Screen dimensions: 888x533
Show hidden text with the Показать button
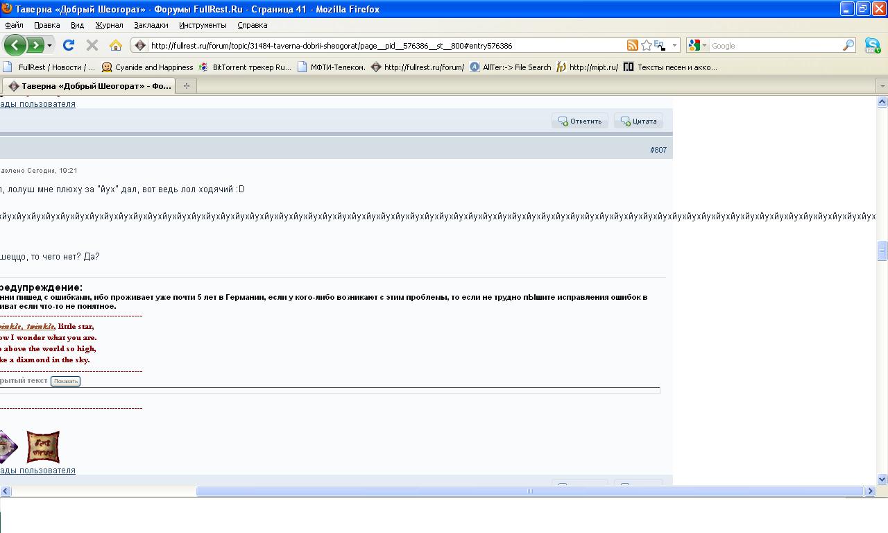tap(66, 381)
